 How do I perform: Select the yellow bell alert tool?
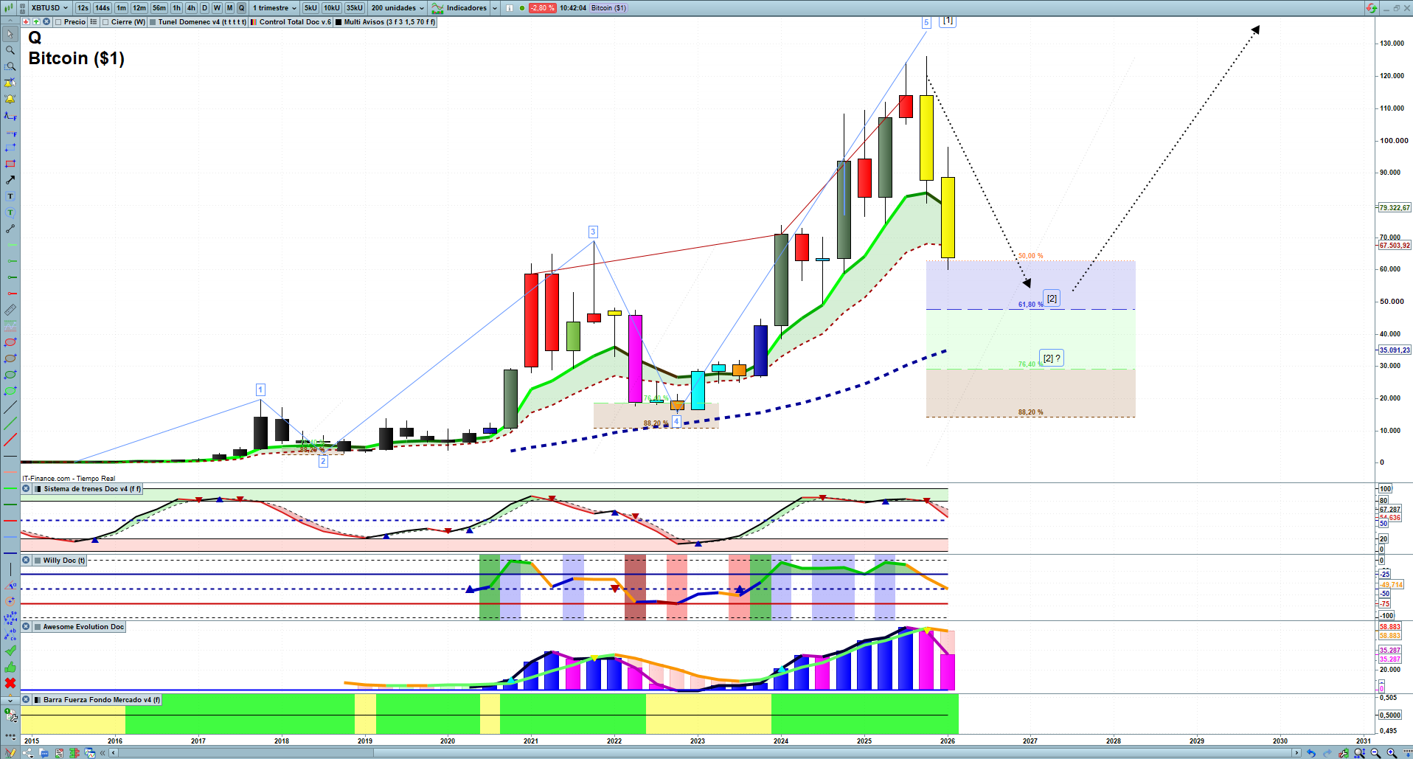(x=10, y=99)
